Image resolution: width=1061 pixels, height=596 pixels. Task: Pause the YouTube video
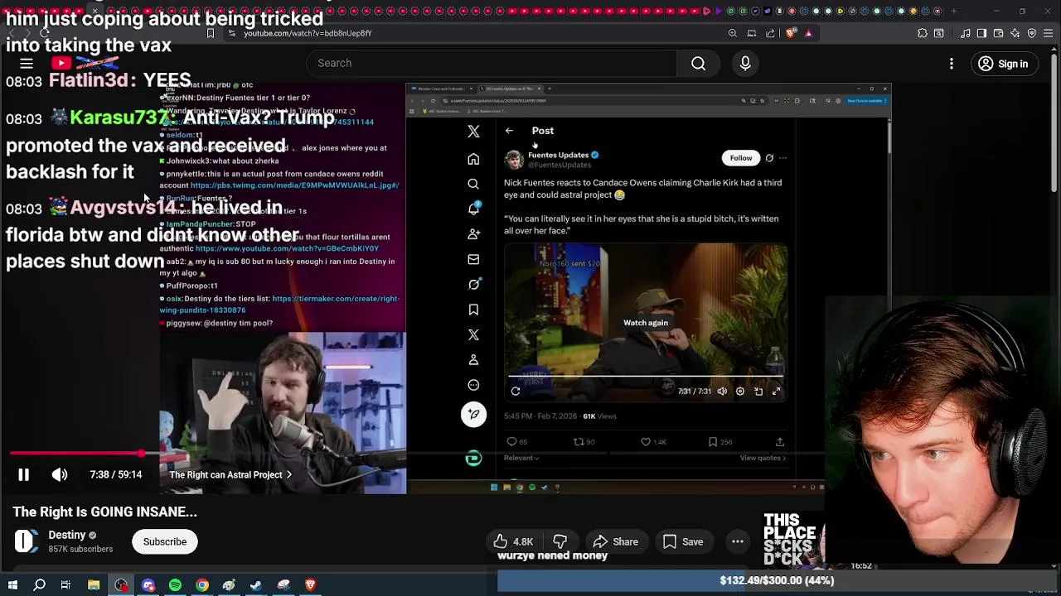(x=23, y=474)
